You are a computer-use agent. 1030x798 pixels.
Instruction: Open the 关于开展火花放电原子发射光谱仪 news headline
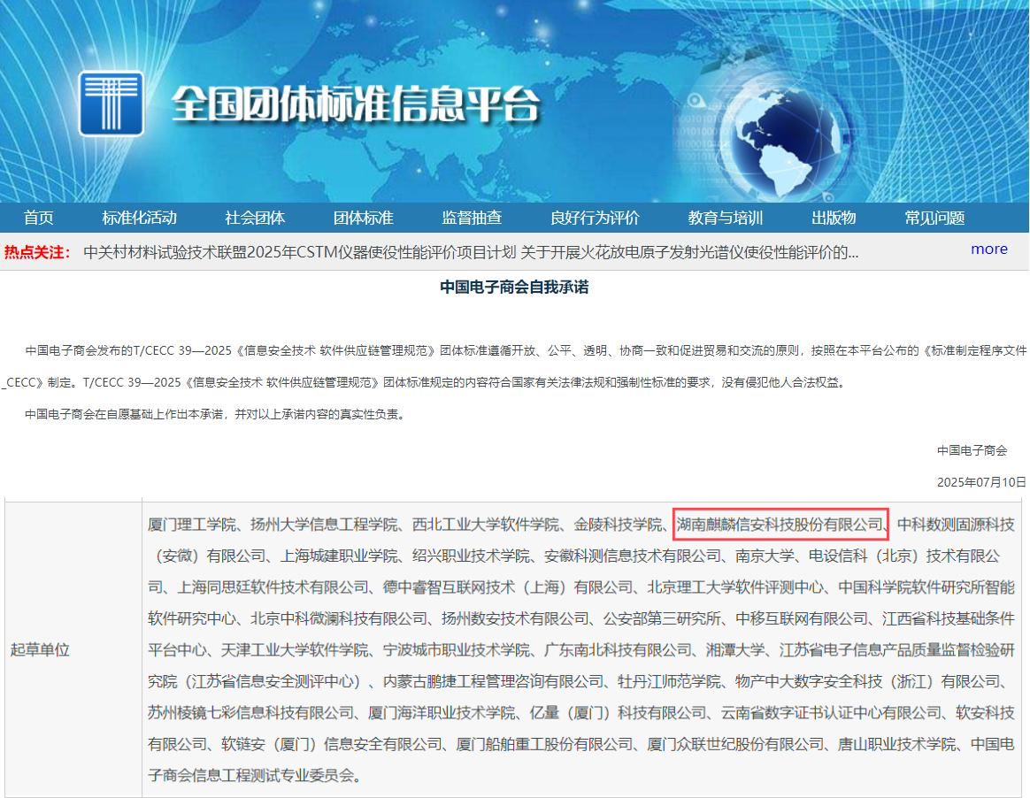click(x=689, y=252)
